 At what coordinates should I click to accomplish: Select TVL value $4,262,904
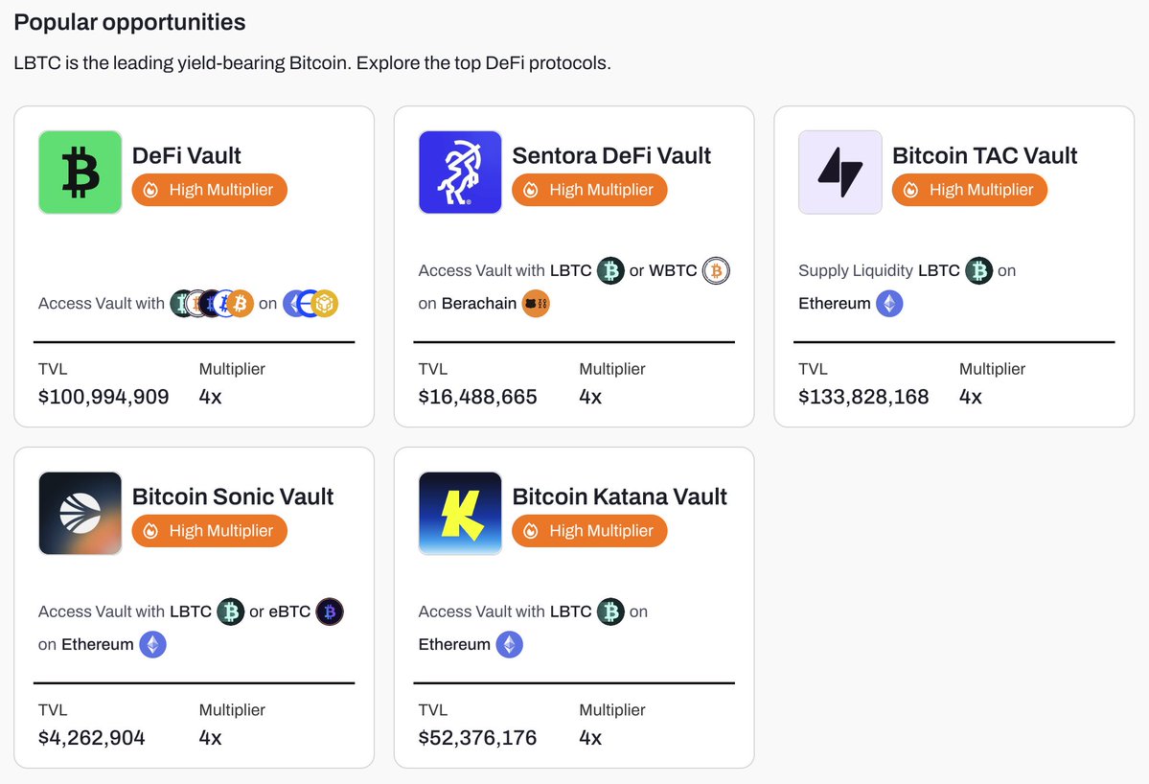(x=92, y=737)
